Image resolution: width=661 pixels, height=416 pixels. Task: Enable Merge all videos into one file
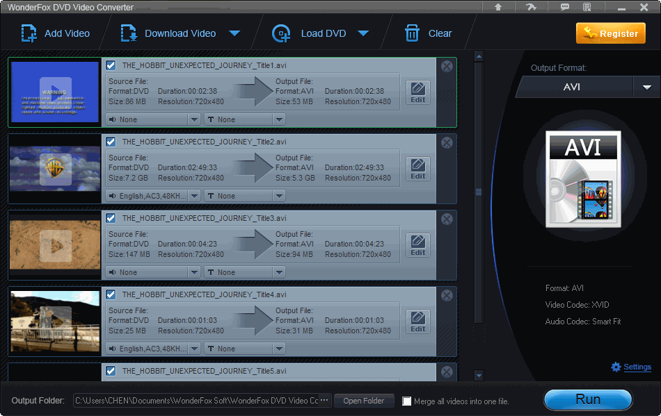tap(407, 401)
